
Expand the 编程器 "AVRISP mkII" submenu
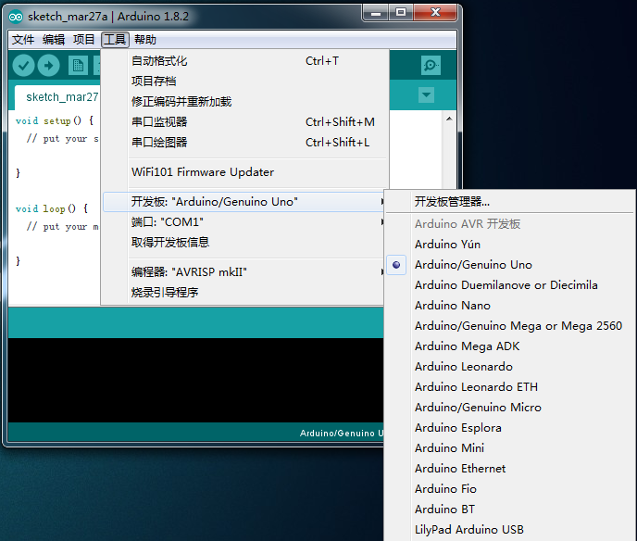(x=244, y=272)
